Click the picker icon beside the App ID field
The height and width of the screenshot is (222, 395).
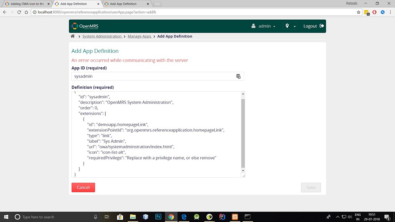pyautogui.click(x=238, y=76)
